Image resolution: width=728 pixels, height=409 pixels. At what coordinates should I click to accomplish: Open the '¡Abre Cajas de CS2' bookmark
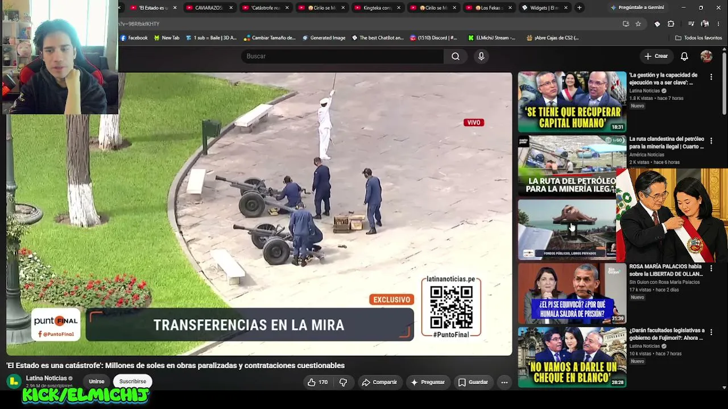553,38
